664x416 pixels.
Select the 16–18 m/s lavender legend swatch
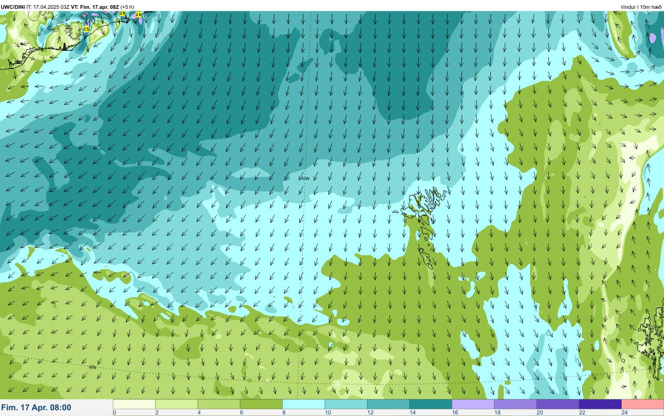point(473,404)
